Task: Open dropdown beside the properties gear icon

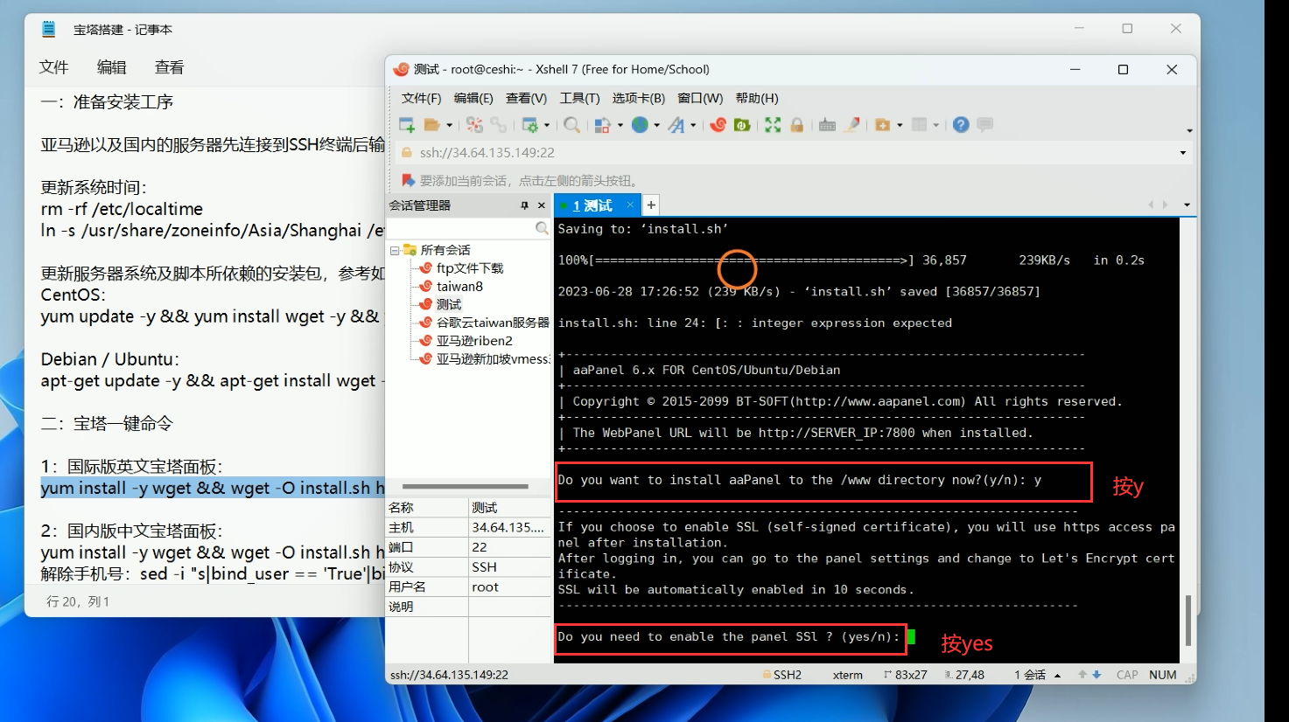Action: tap(547, 125)
